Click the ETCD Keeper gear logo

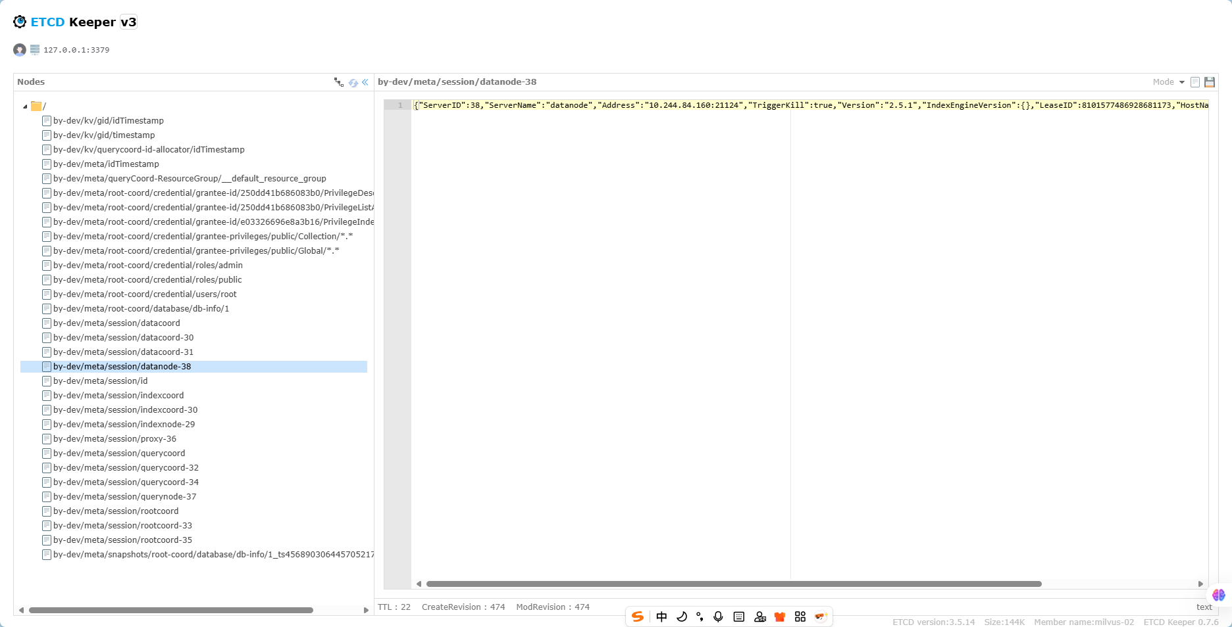coord(19,22)
